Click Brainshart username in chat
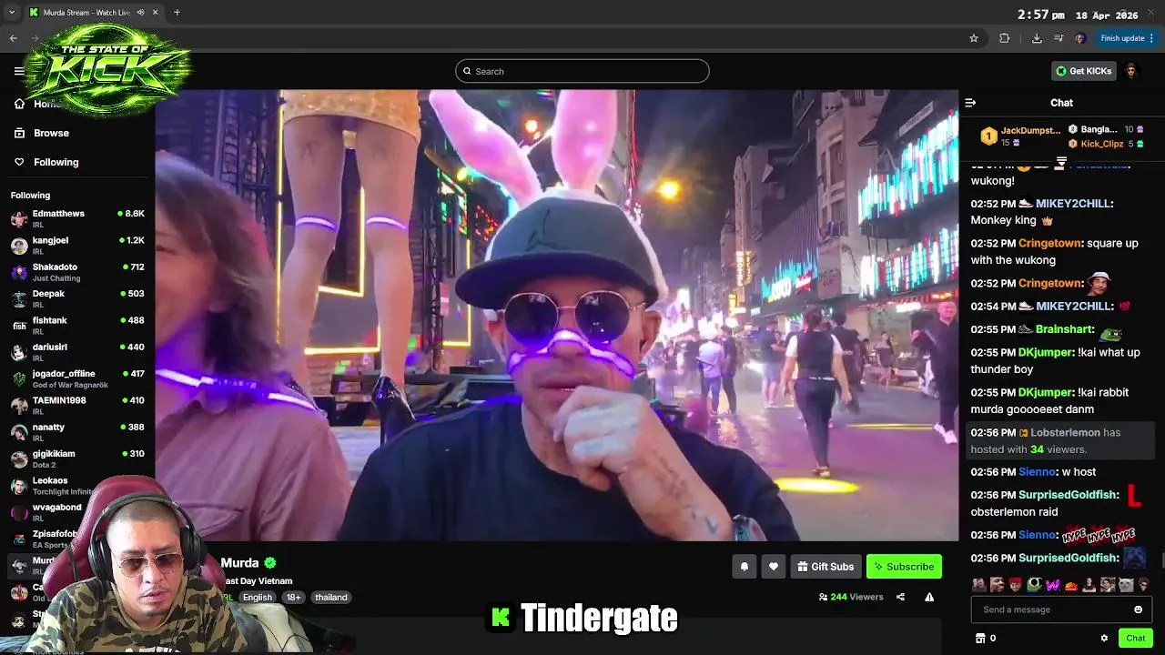 (1065, 329)
